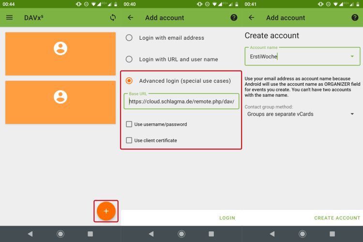Tap Android recents button on DAVx5 main screen
363x242 pixels.
(91, 234)
